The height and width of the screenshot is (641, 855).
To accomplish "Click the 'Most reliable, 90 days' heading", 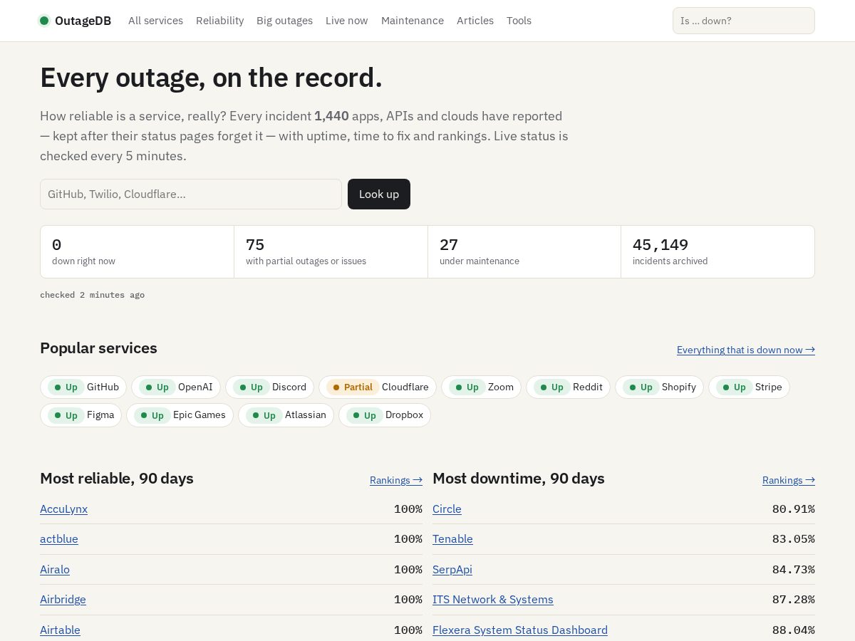I will [117, 479].
